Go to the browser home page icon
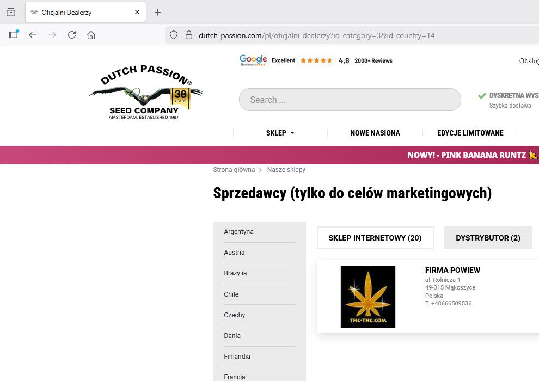 [91, 35]
